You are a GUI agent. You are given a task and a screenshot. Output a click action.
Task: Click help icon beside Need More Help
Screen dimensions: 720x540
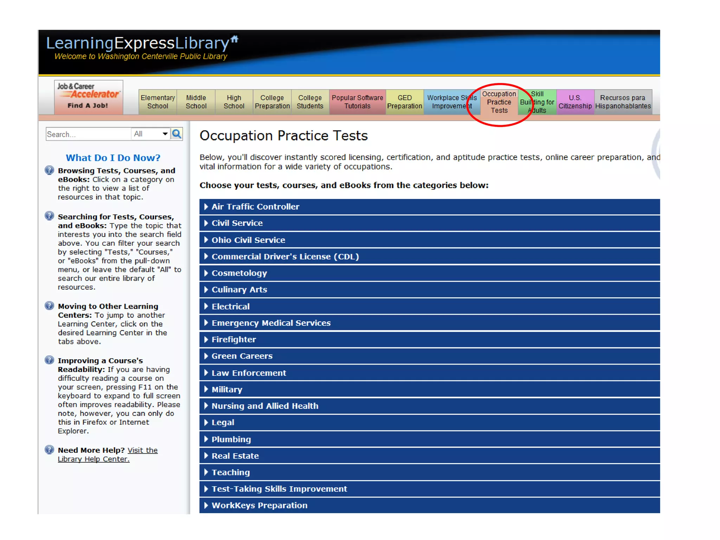pyautogui.click(x=50, y=450)
